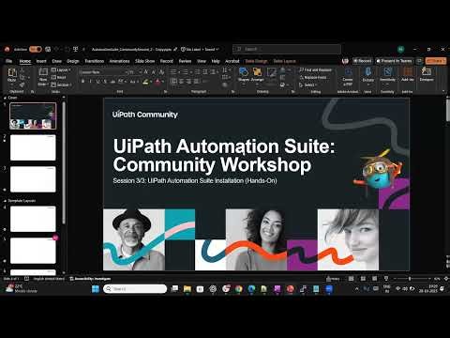Click the Numbering list icon
This screenshot has width=450, height=338.
coord(186,72)
